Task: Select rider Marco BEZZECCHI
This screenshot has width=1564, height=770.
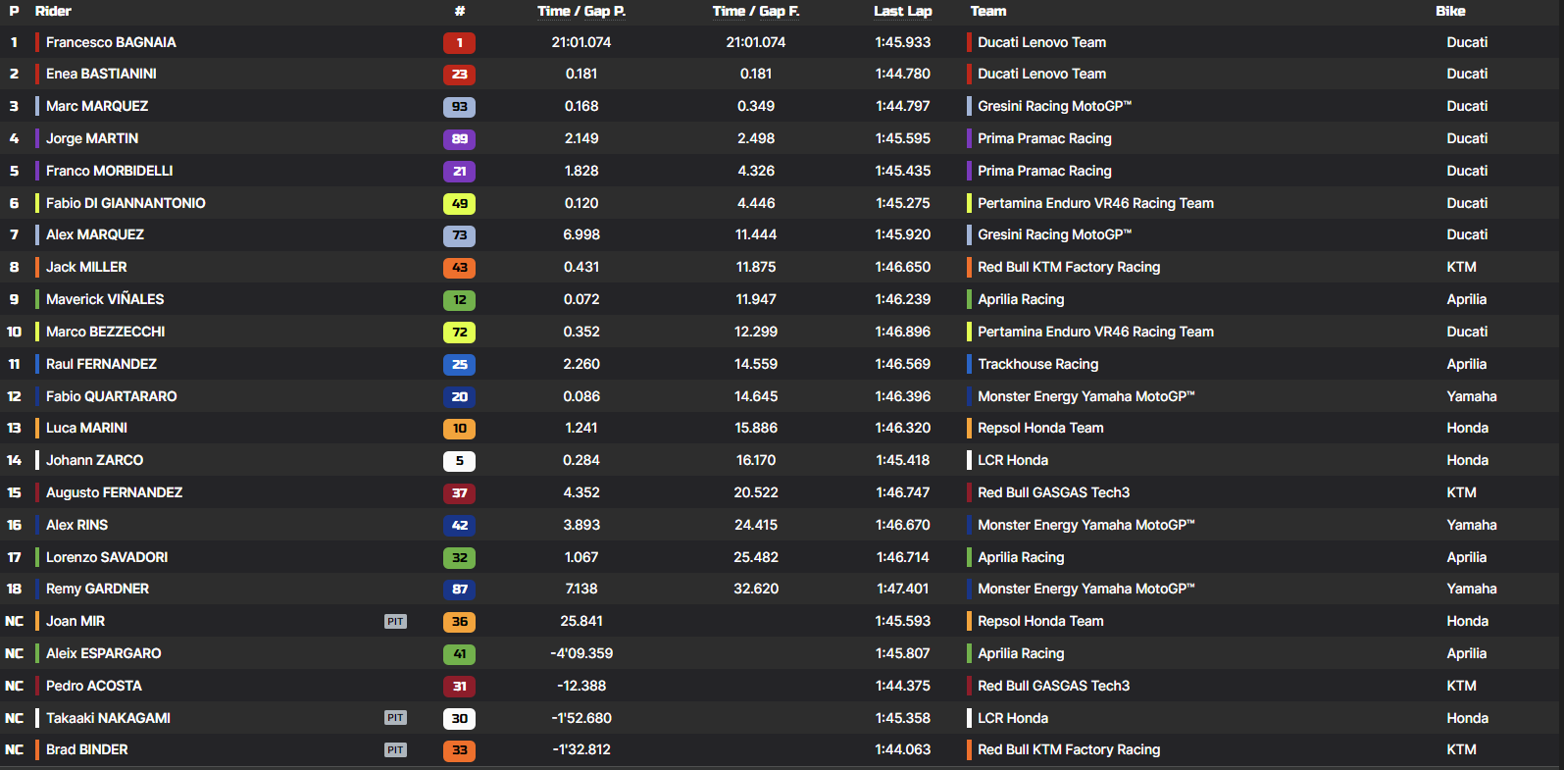Action: [106, 332]
